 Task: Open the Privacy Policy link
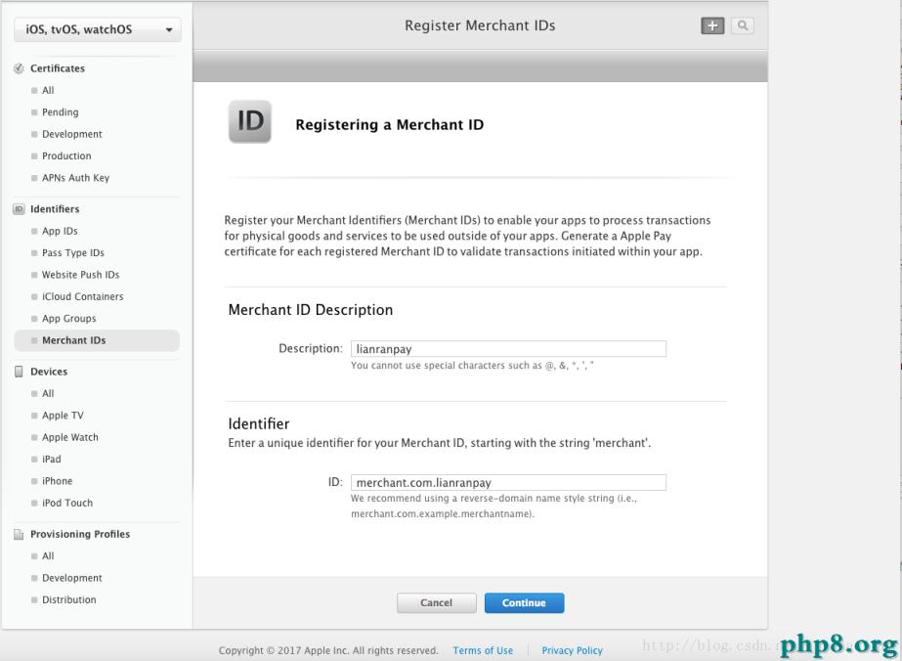[572, 650]
